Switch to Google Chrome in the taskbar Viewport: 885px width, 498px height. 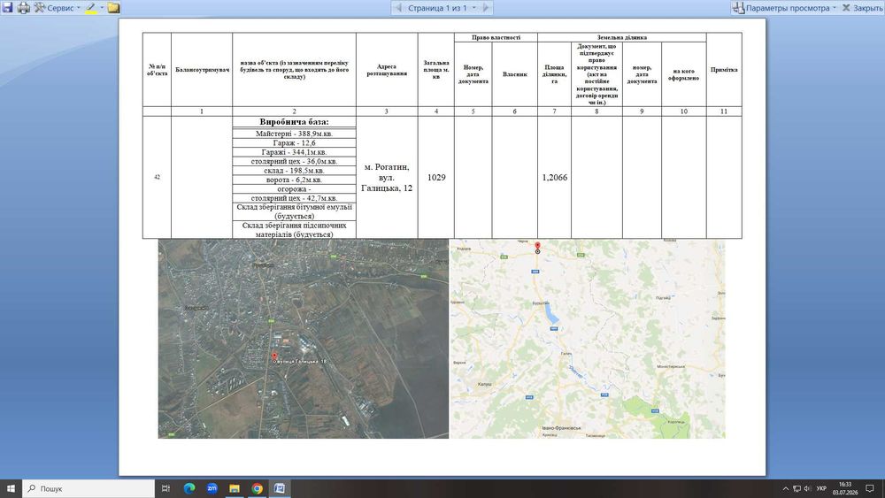coord(257,488)
